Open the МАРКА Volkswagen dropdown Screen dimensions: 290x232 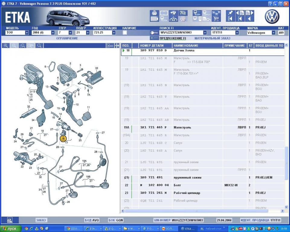(x=274, y=33)
